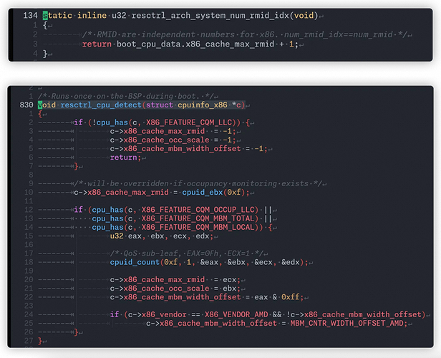Select the resctrl_cpu_detect function name
Viewport: 441px width, 358px height.
click(x=100, y=105)
